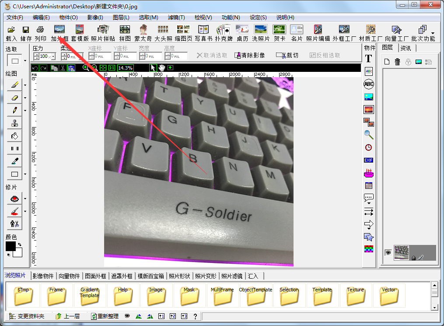Image resolution: width=444 pixels, height=326 pixels.
Task: Click the 变更资料夹 change folder button
Action: pos(27,316)
